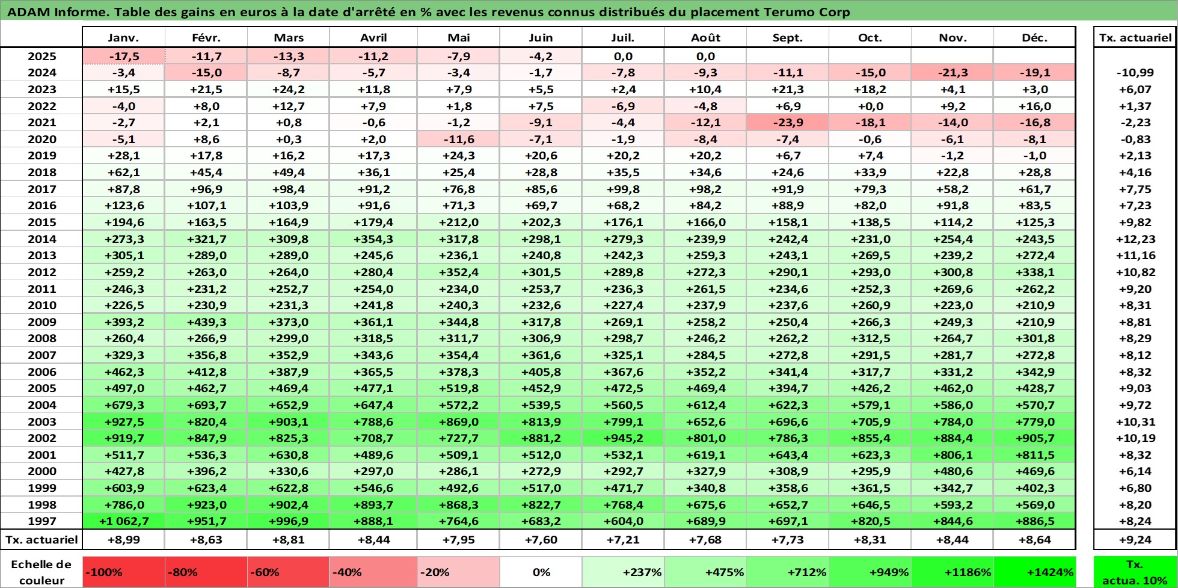Select the +352,4 cell in May 2012

(x=458, y=272)
